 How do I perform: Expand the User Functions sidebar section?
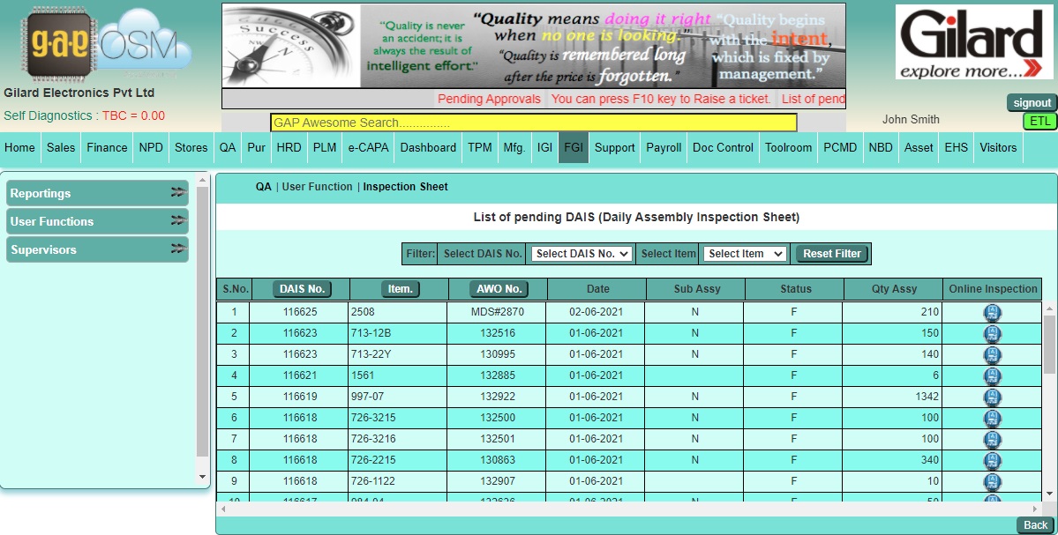(x=97, y=222)
